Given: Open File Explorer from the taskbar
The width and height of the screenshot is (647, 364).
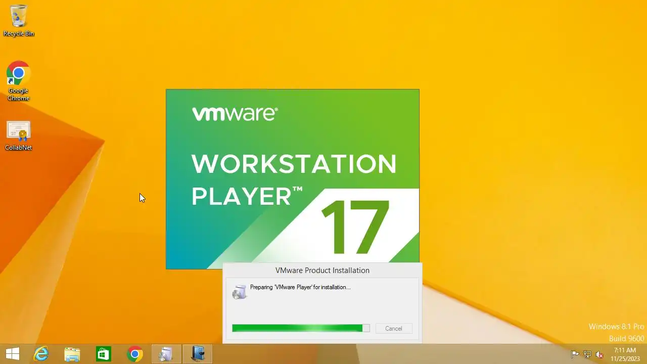Looking at the screenshot, I should coord(72,354).
